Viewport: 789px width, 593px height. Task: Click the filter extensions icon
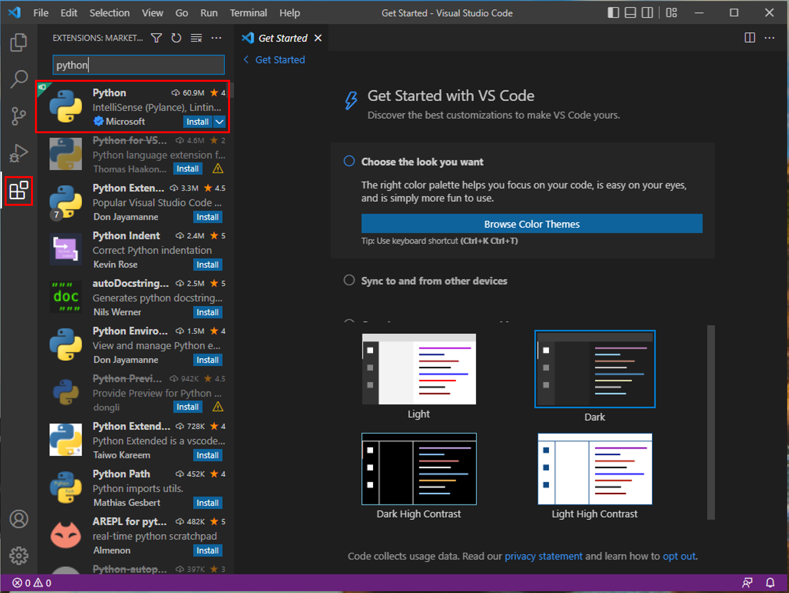(x=156, y=38)
